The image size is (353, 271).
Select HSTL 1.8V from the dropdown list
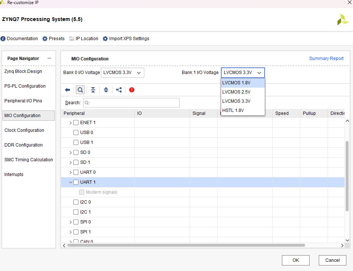243,110
